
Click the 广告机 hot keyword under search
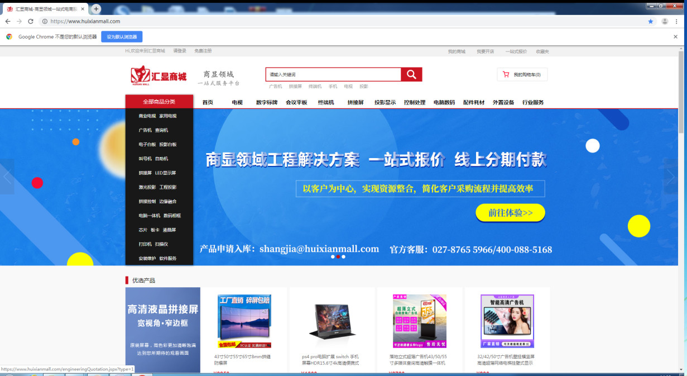[276, 87]
